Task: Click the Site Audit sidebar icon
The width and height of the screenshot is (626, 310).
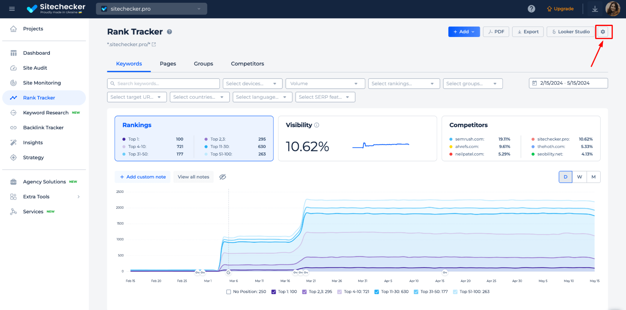Action: coord(13,68)
